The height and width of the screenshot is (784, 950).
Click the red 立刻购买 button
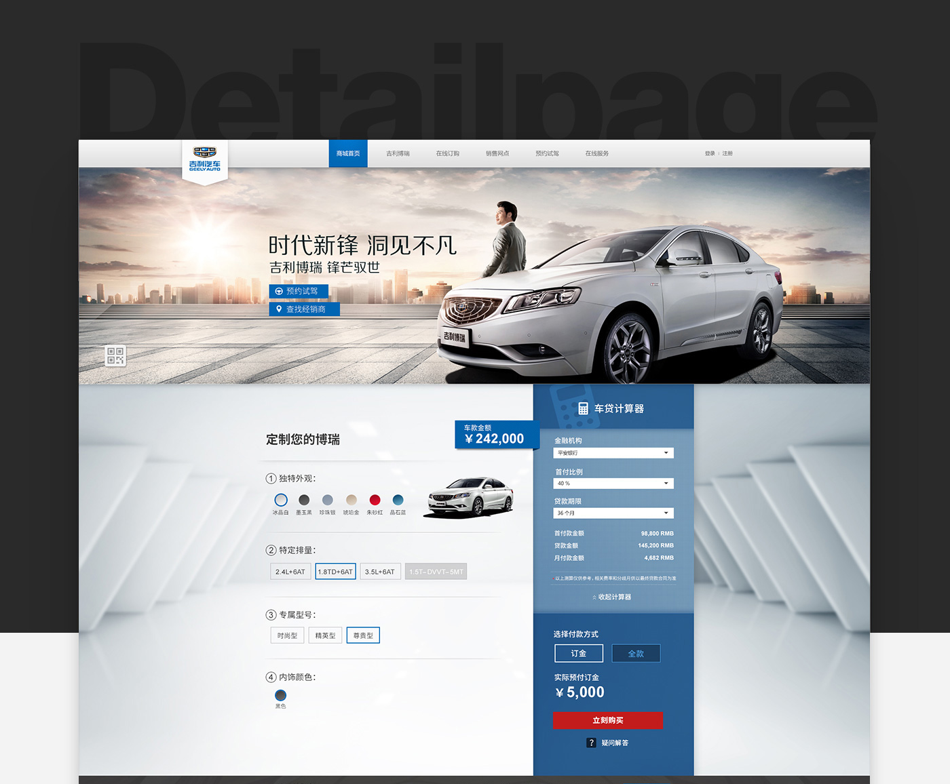pos(608,720)
